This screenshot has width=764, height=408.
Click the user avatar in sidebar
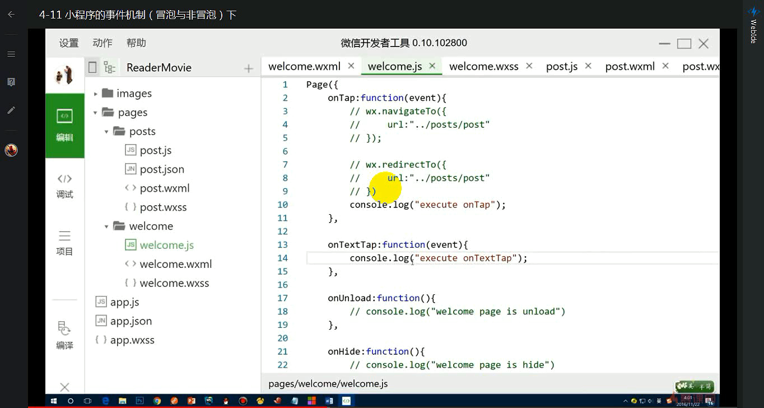pyautogui.click(x=64, y=75)
